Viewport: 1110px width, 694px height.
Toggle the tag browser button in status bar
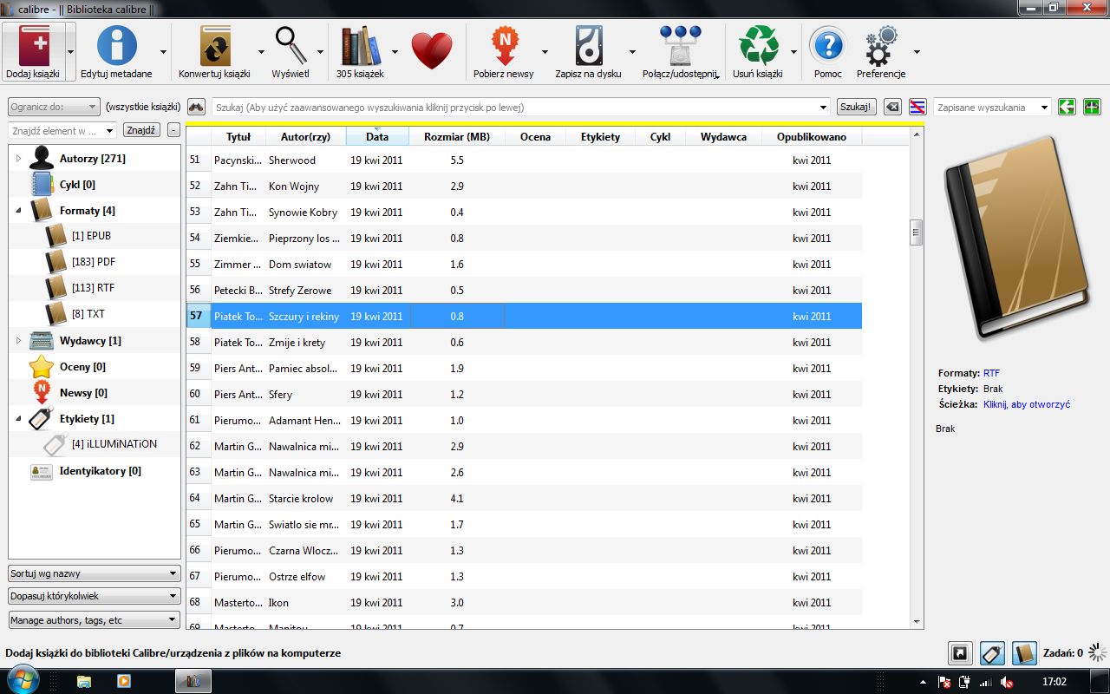(992, 653)
